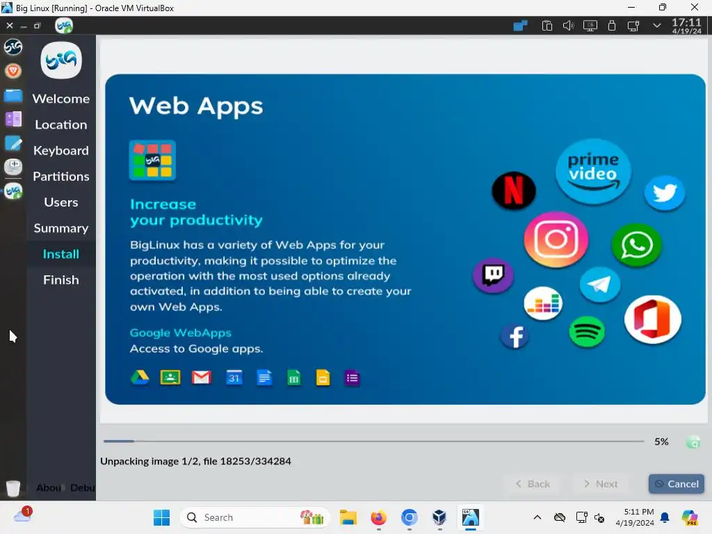Toggle the install log round button beside 5%
This screenshot has height=534, width=712.
point(693,442)
